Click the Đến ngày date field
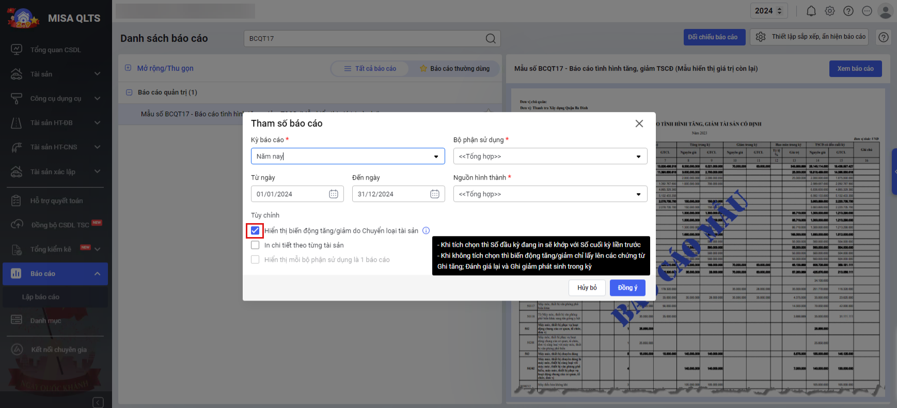The image size is (897, 408). pos(399,194)
